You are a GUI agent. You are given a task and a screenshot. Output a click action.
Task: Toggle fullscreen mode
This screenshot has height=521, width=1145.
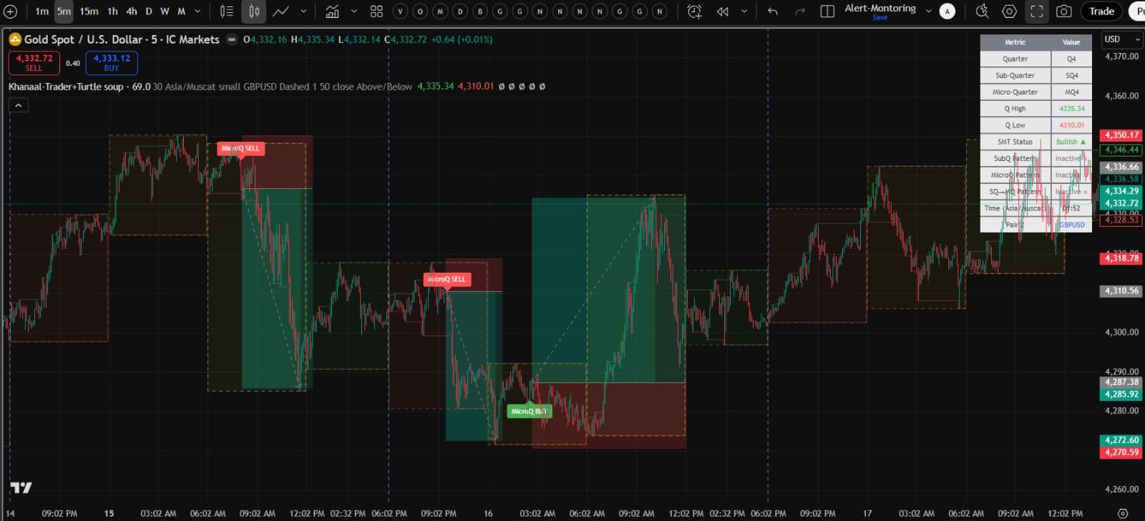[x=1036, y=11]
